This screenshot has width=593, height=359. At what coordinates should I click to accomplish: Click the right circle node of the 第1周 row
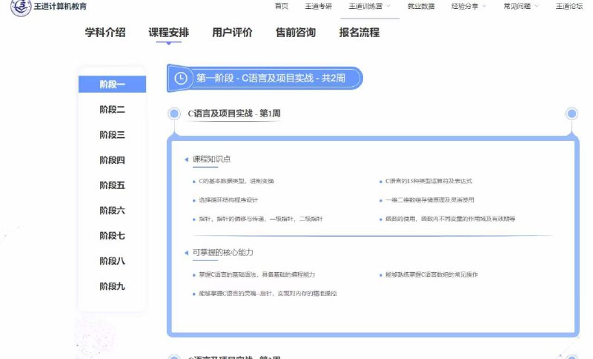(572, 113)
